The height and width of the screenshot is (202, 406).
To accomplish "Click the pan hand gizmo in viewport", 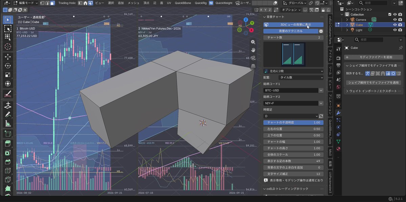I will click(253, 50).
